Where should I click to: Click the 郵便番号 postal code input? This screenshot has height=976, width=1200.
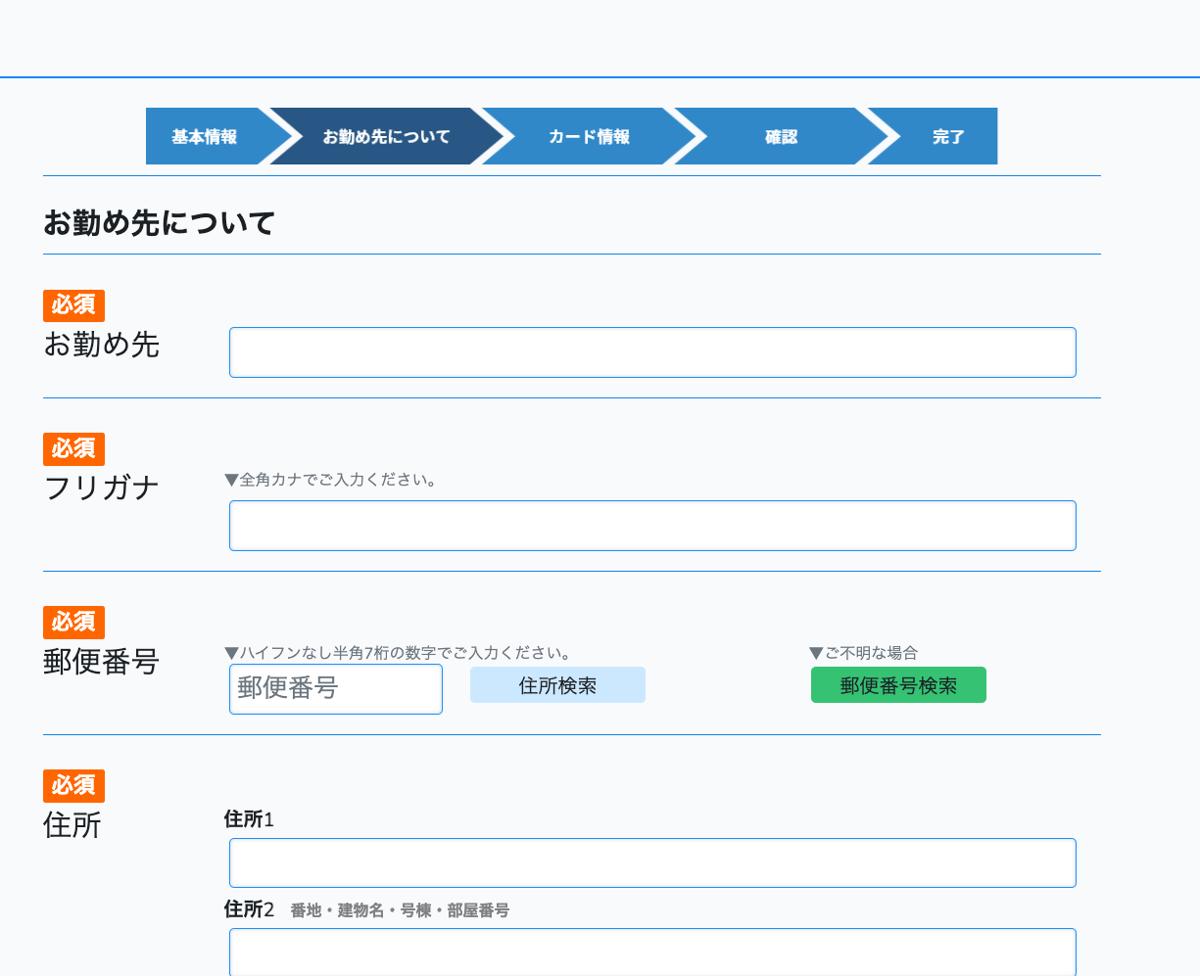[x=335, y=689]
